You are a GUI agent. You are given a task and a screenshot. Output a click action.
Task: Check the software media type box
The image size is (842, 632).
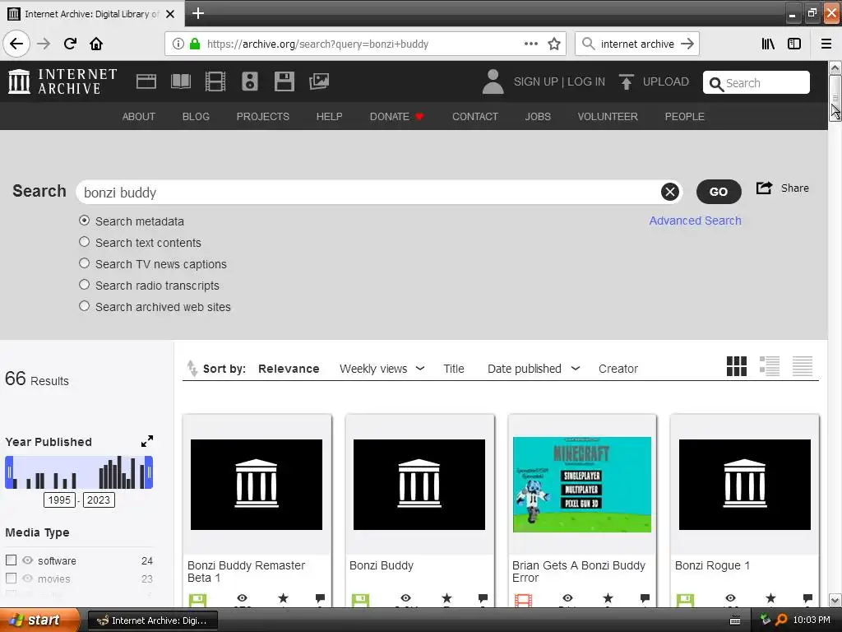(x=11, y=560)
